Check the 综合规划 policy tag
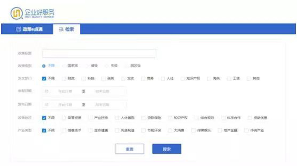Screen dimensions: 297x166 197,118
